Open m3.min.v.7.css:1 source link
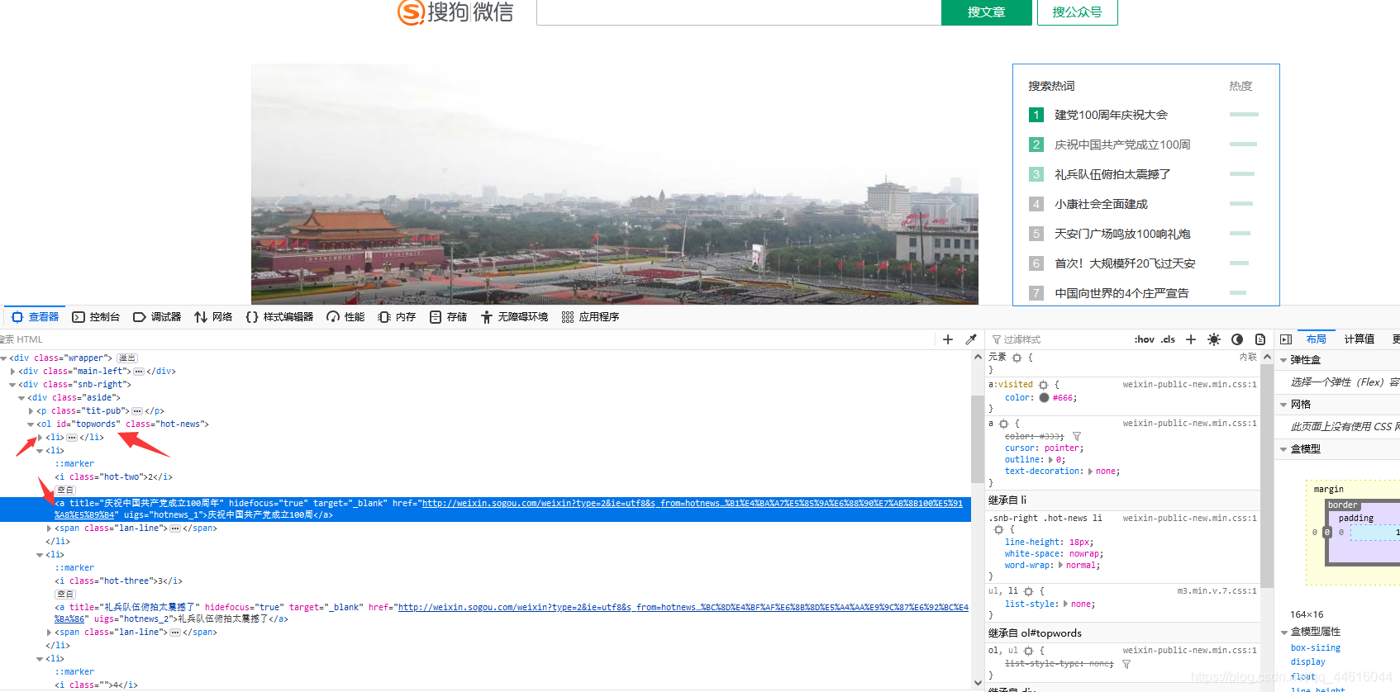The height and width of the screenshot is (692, 1400). pos(1217,591)
